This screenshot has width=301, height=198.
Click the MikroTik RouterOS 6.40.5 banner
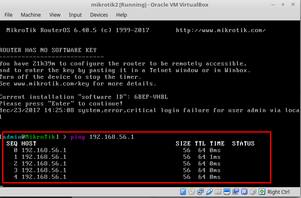78,30
